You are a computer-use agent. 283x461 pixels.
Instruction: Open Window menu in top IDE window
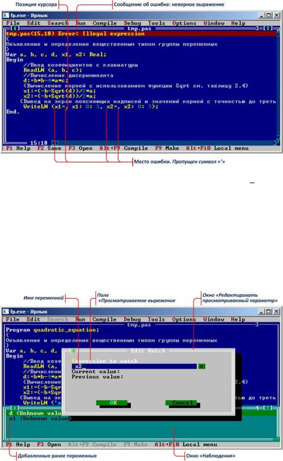pos(214,23)
